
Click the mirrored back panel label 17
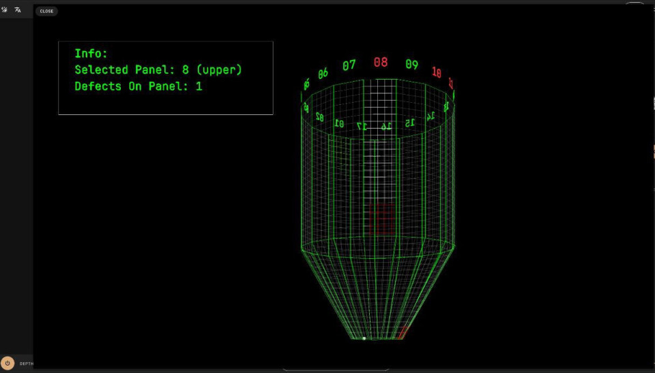click(x=363, y=126)
